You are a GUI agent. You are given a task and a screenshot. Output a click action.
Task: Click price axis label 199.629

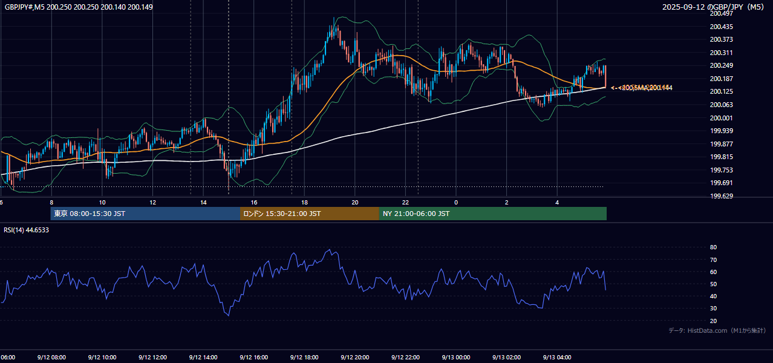click(x=721, y=196)
